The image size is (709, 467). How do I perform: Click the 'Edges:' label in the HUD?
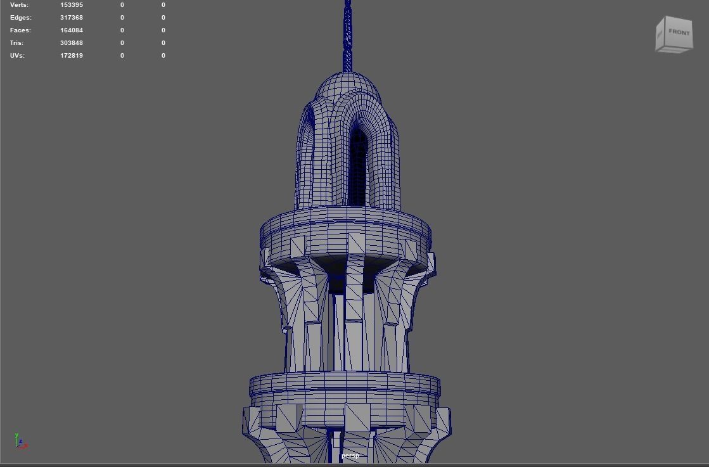point(21,18)
